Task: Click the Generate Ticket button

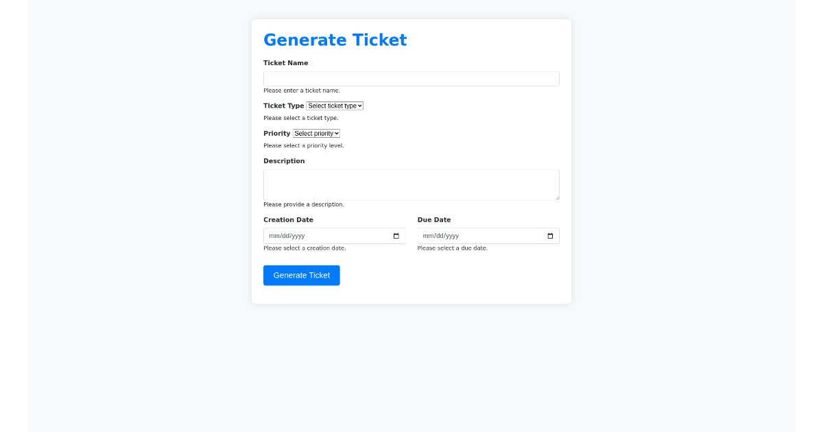Action: [301, 275]
